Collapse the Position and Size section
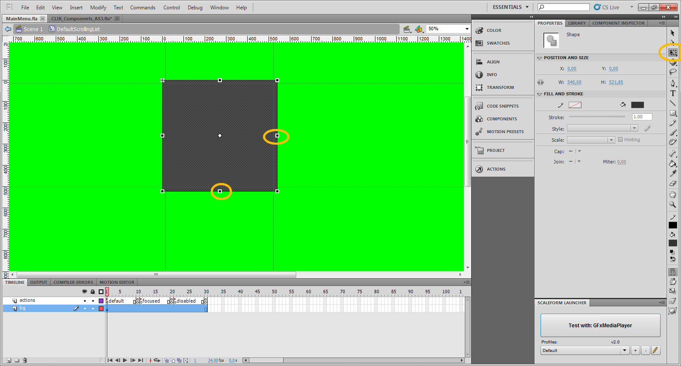This screenshot has width=681, height=366. coord(540,58)
